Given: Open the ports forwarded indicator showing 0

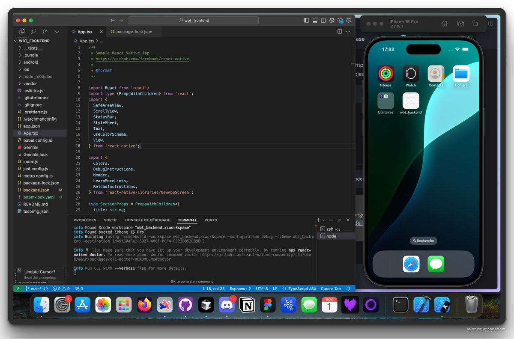Looking at the screenshot, I should tap(79, 288).
